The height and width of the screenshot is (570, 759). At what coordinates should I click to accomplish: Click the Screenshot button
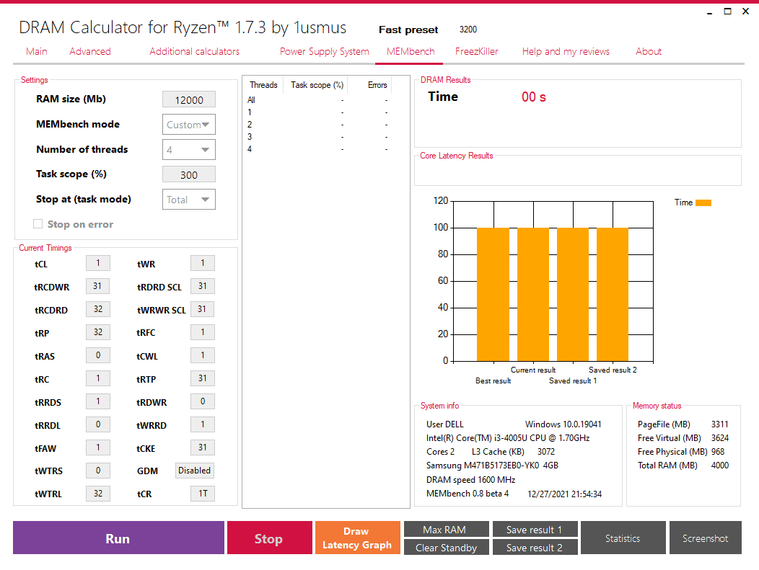point(706,538)
